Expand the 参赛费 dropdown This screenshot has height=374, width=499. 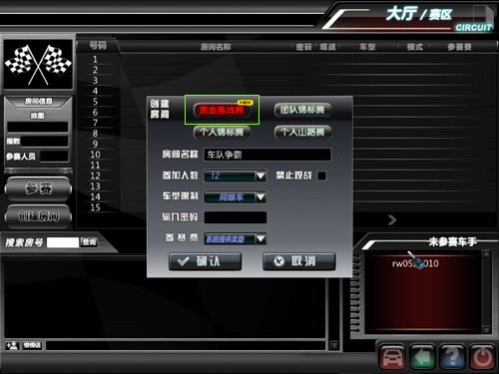260,238
